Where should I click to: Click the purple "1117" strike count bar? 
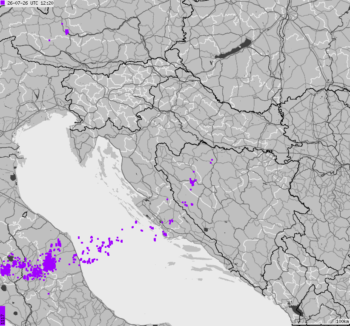point(3,315)
